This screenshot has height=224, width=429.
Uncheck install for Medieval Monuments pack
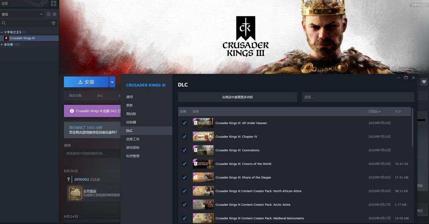(184, 218)
